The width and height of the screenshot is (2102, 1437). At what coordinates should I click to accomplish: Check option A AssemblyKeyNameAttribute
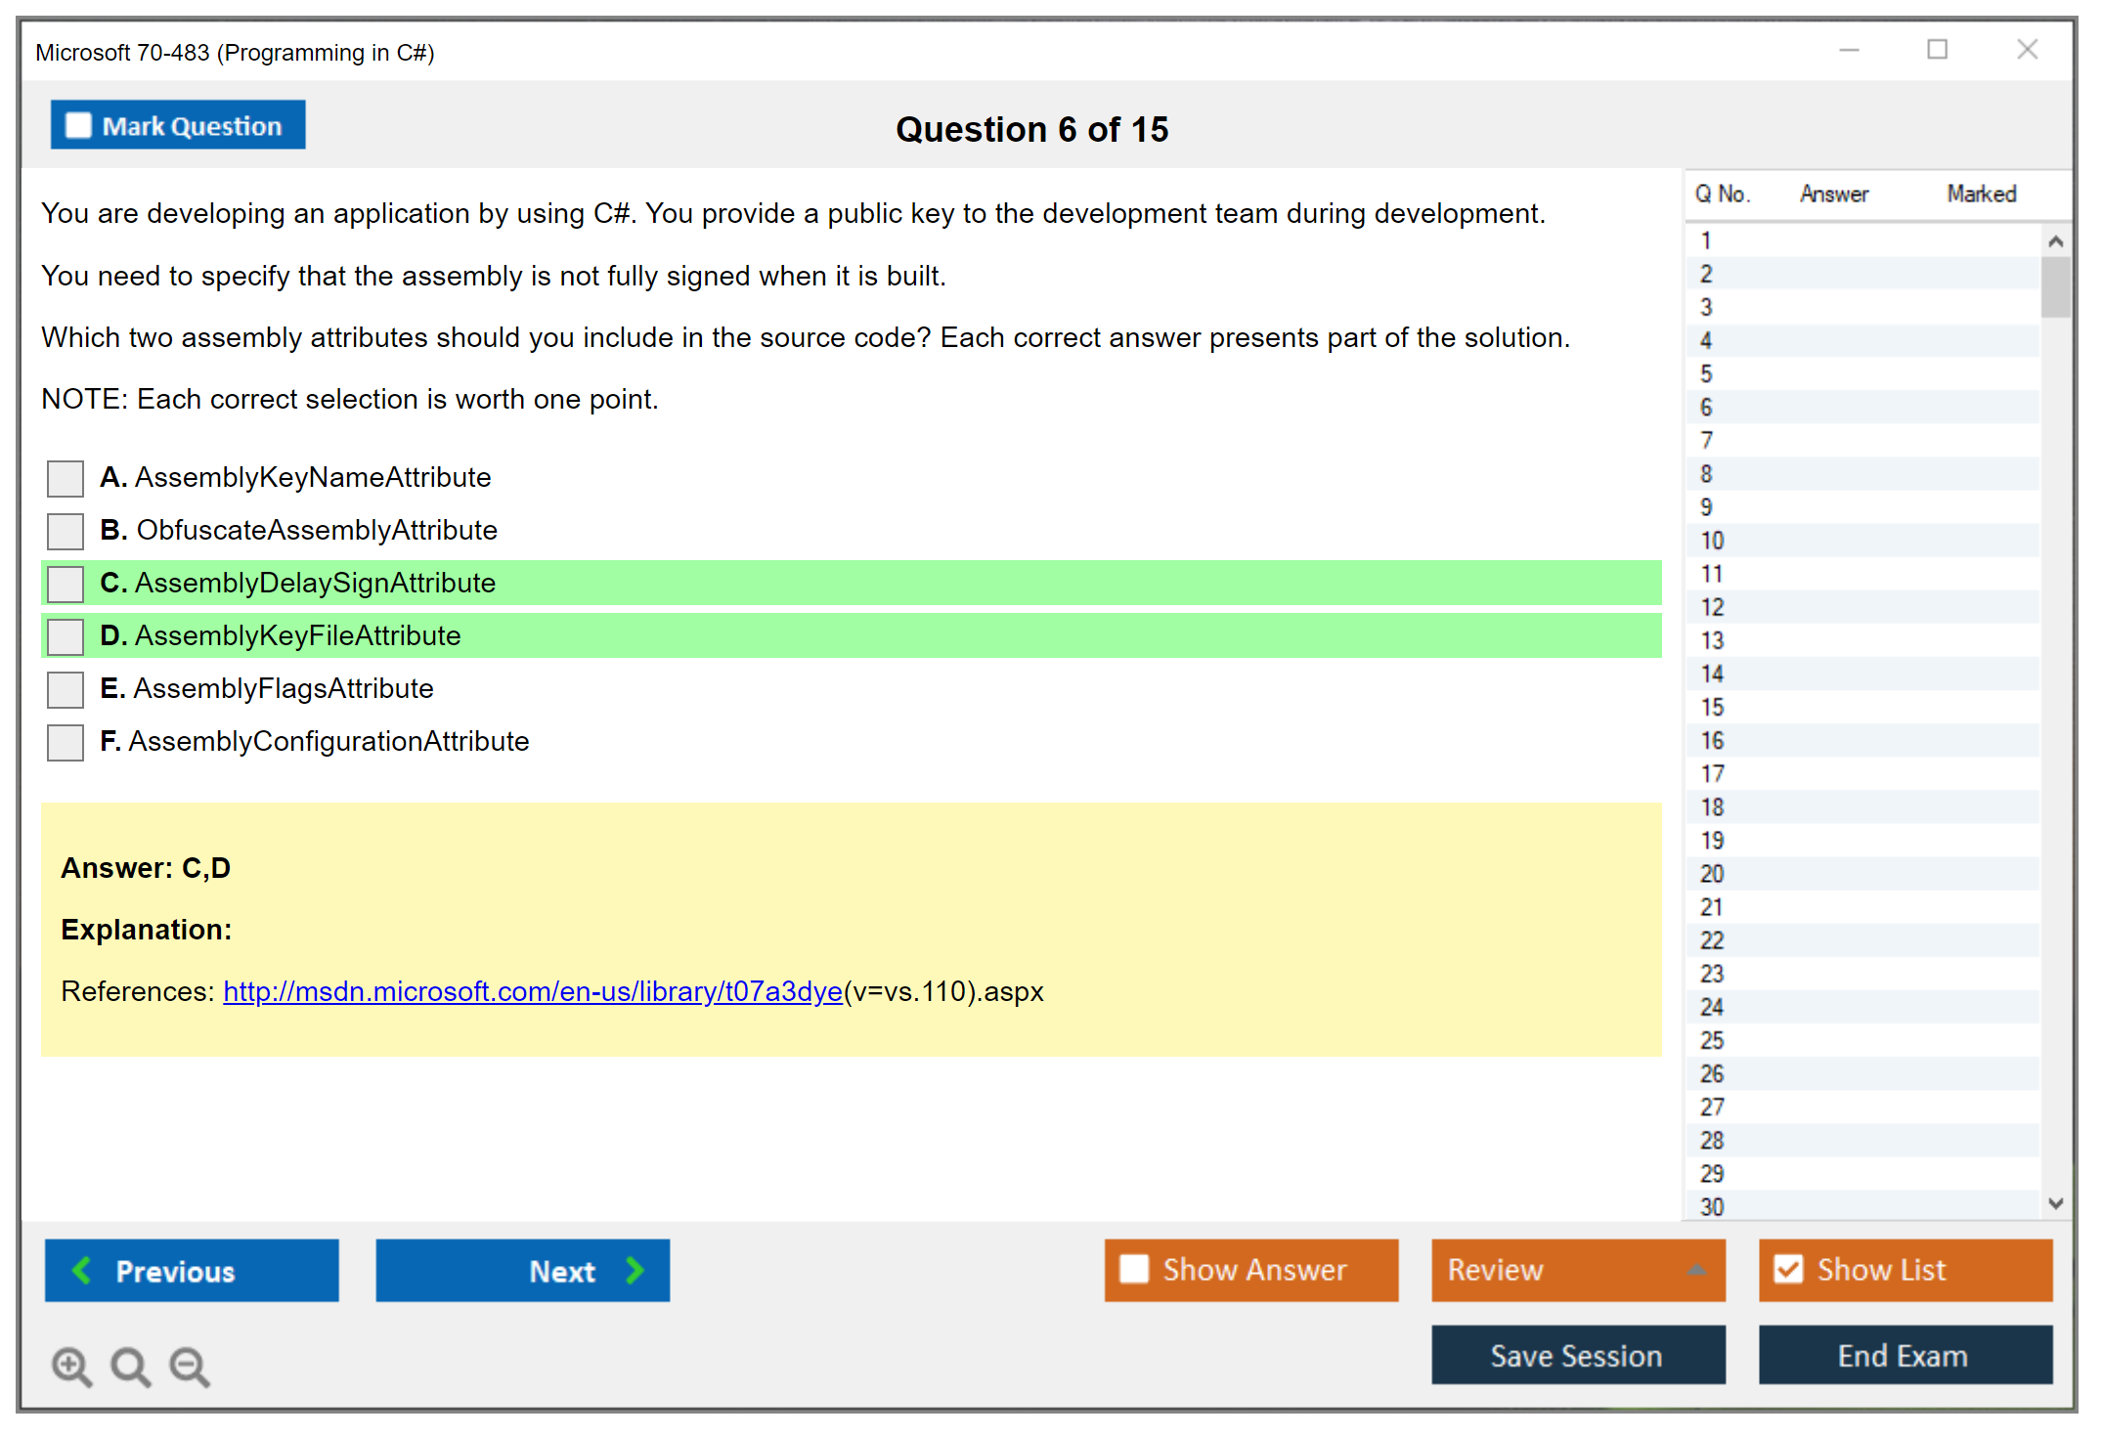pyautogui.click(x=66, y=478)
